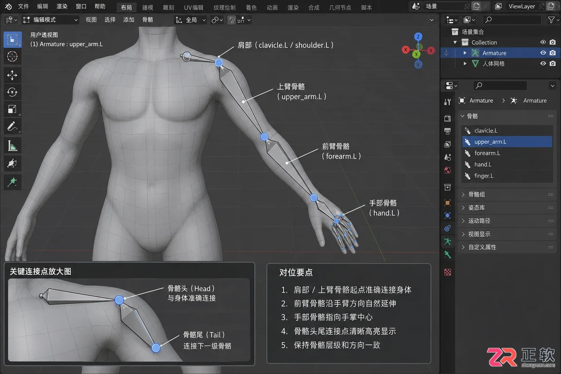This screenshot has height=374, width=561.
Task: Choose the Move tool in left toolbar
Action: 12,75
